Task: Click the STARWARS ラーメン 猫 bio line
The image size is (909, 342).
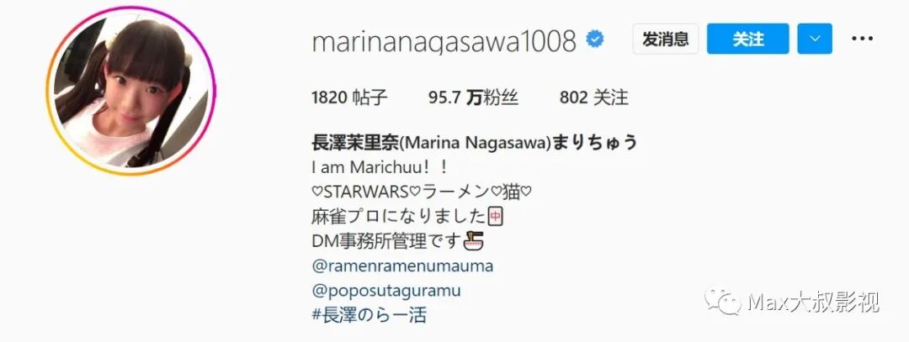Action: click(422, 192)
